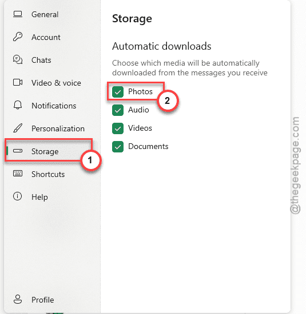This screenshot has width=306, height=314.
Task: Disable automatic Videos download checkbox
Action: point(118,128)
